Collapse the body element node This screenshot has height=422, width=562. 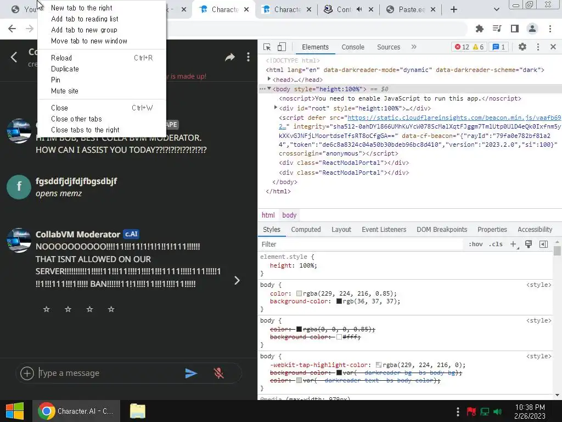[269, 88]
